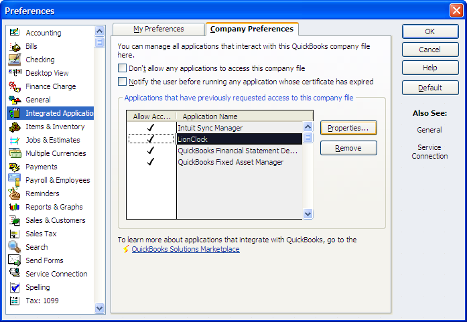This screenshot has width=467, height=322.
Task: Click the Allow Acc... column header
Action: pyautogui.click(x=151, y=116)
